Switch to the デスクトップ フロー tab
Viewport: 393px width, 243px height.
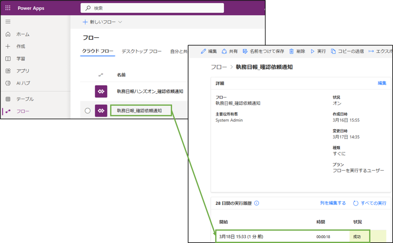point(142,51)
